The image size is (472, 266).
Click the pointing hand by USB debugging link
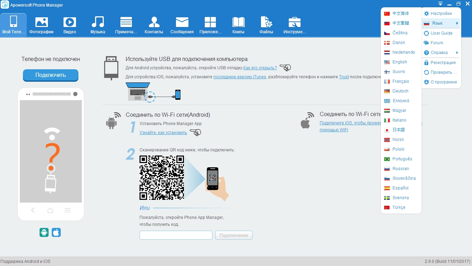coord(285,68)
